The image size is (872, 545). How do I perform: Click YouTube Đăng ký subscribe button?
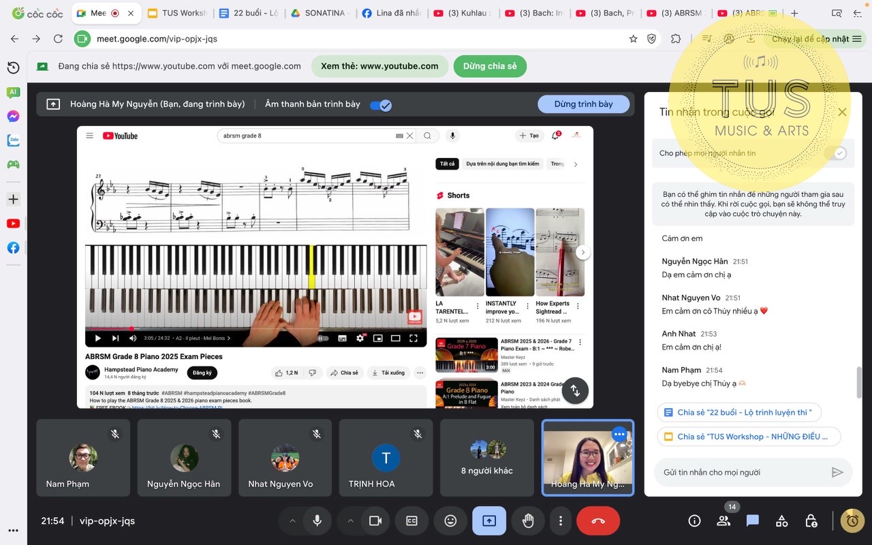202,373
